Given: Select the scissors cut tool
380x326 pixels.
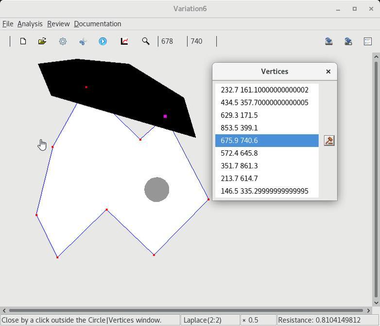Looking at the screenshot, I should click(83, 41).
